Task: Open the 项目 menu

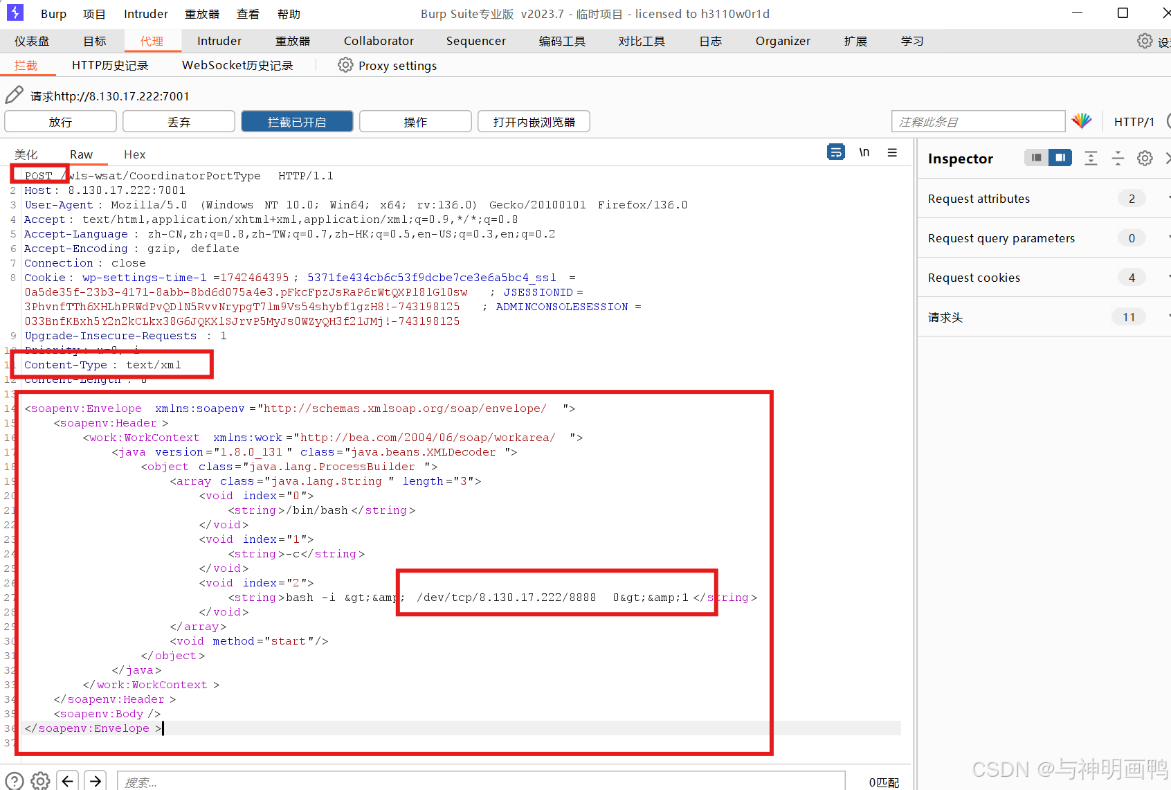Action: click(94, 14)
